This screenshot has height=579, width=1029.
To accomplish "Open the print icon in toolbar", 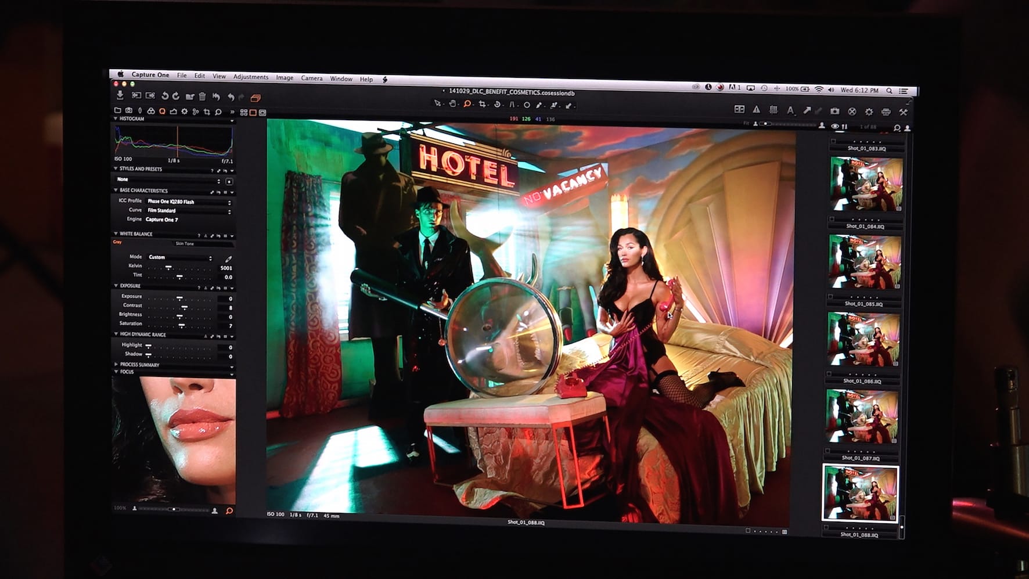I will 886,112.
